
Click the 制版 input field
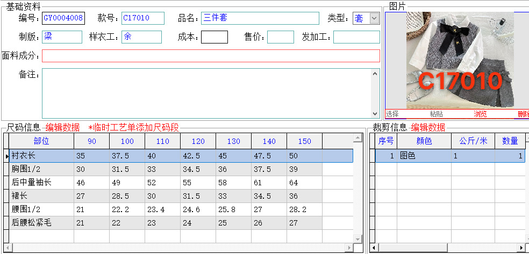62,37
